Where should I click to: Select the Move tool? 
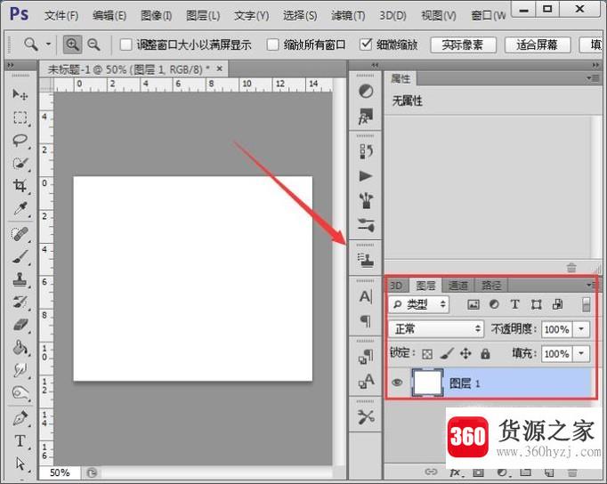tap(20, 94)
